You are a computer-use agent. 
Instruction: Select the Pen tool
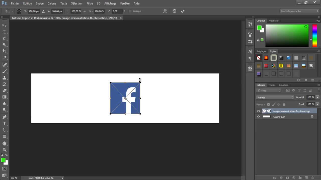pos(5,117)
